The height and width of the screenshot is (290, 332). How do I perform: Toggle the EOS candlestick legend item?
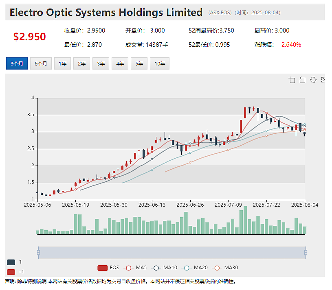pyautogui.click(x=108, y=268)
